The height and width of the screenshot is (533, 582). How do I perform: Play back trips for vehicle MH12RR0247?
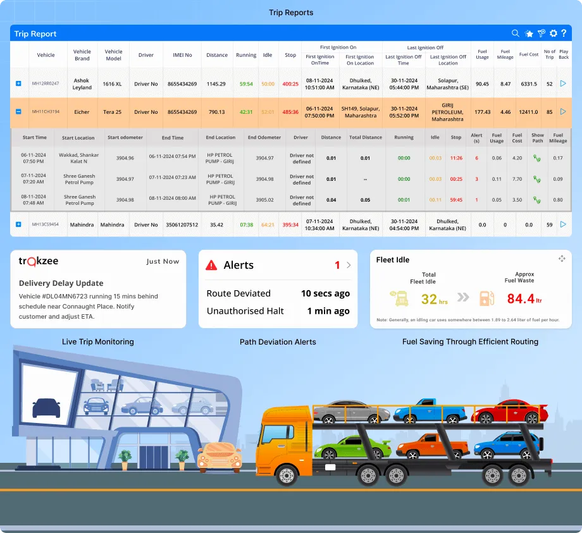(563, 83)
